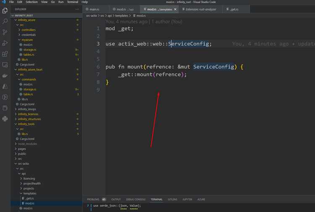Expand the infinity_imops folder
Viewport: 315px width, 212px height.
[x=16, y=109]
